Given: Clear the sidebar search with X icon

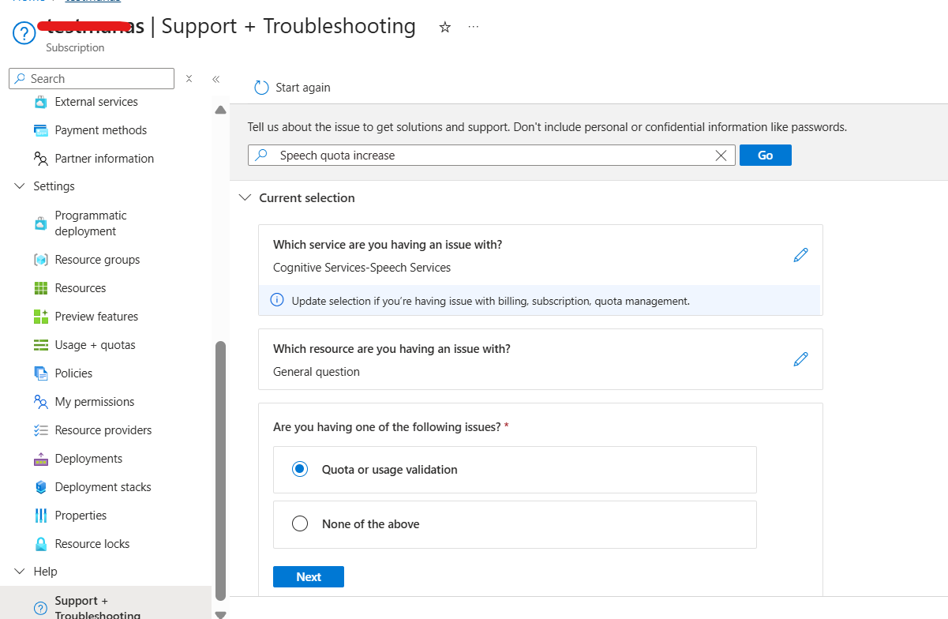Looking at the screenshot, I should (189, 79).
